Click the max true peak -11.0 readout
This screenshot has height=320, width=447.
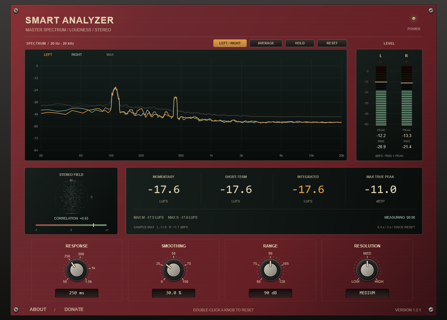380,189
